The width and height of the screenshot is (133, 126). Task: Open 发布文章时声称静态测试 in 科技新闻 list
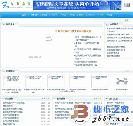coord(14,103)
